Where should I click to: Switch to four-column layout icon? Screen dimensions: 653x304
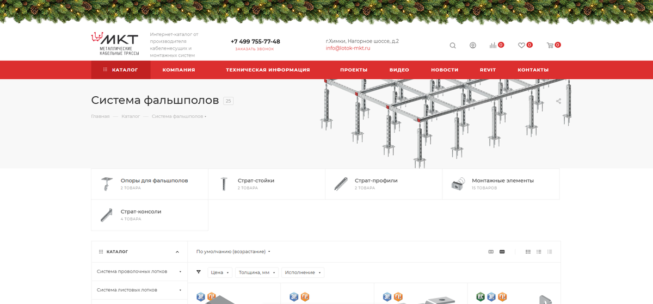coord(502,252)
